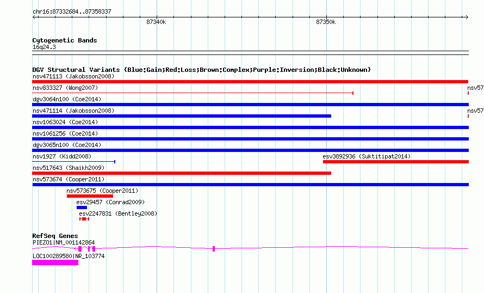The width and height of the screenshot is (484, 293).
Task: Select the small blue esv29457 bar
Action: [82, 207]
